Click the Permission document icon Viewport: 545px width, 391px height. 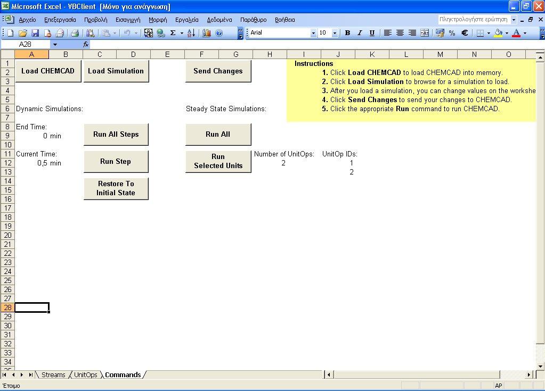click(x=47, y=33)
